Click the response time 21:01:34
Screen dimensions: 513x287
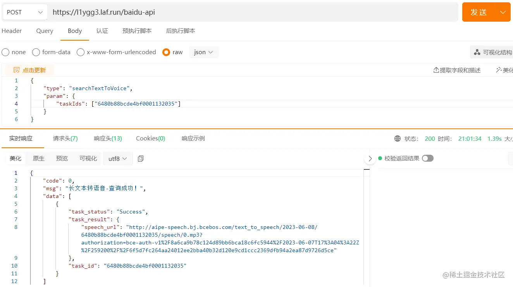[470, 138]
